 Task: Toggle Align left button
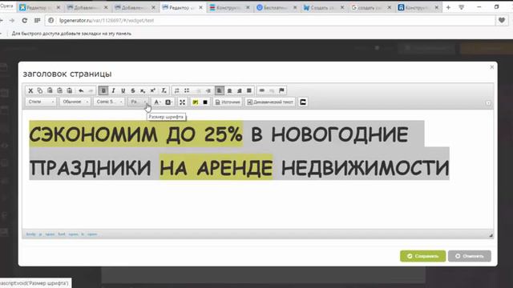[x=219, y=90]
